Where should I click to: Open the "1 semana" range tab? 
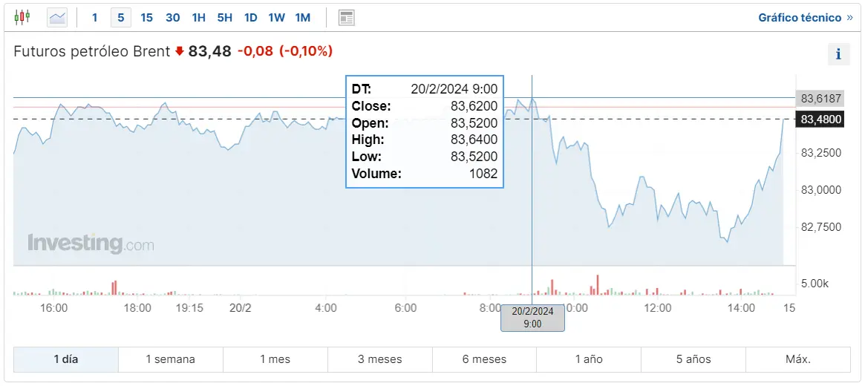170,359
